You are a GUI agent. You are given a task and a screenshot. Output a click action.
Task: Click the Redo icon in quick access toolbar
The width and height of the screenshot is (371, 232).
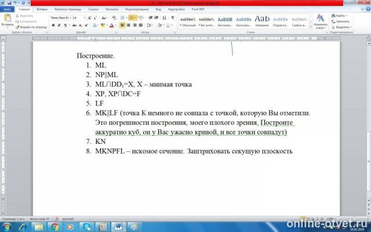click(x=23, y=3)
